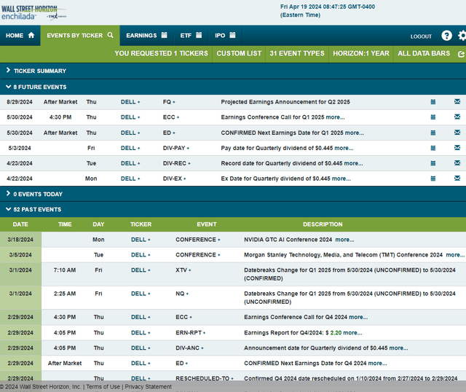Click export icon beside All Data Bars

461,54
